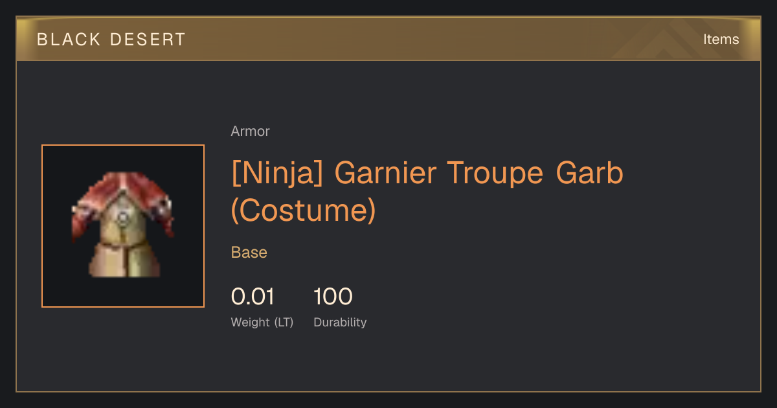Click the Base grade label
The height and width of the screenshot is (408, 777).
[x=249, y=253]
